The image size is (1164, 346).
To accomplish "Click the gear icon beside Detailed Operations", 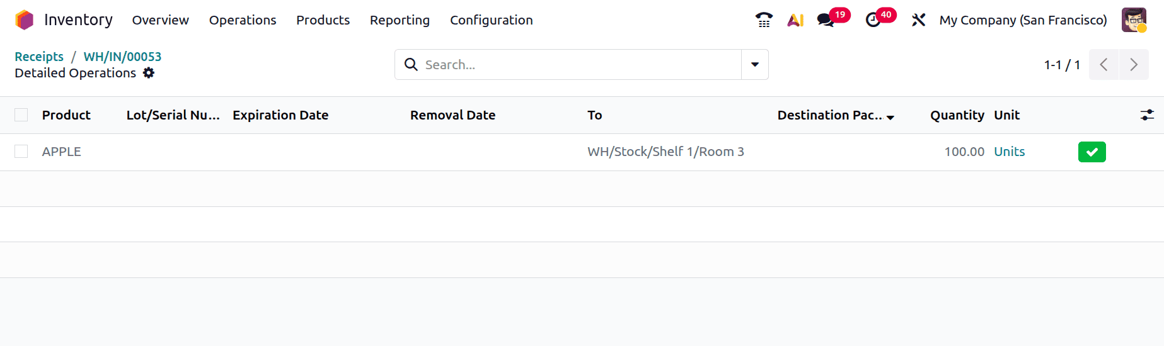I will [149, 73].
